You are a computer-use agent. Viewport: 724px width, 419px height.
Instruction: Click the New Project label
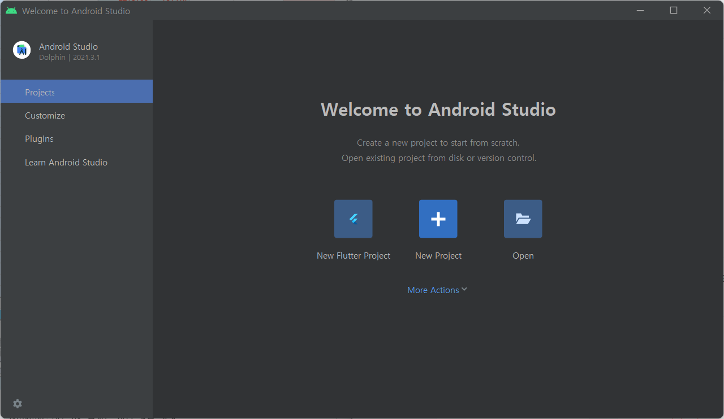click(x=438, y=256)
